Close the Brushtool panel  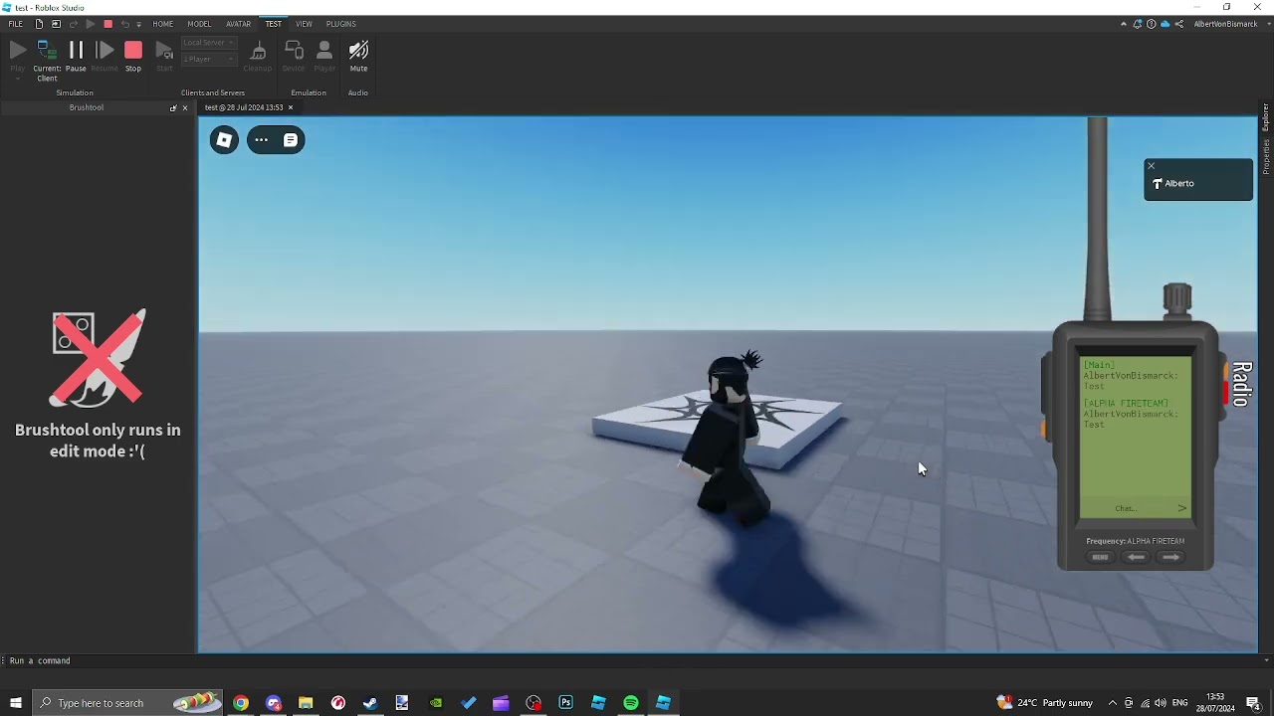coord(185,107)
